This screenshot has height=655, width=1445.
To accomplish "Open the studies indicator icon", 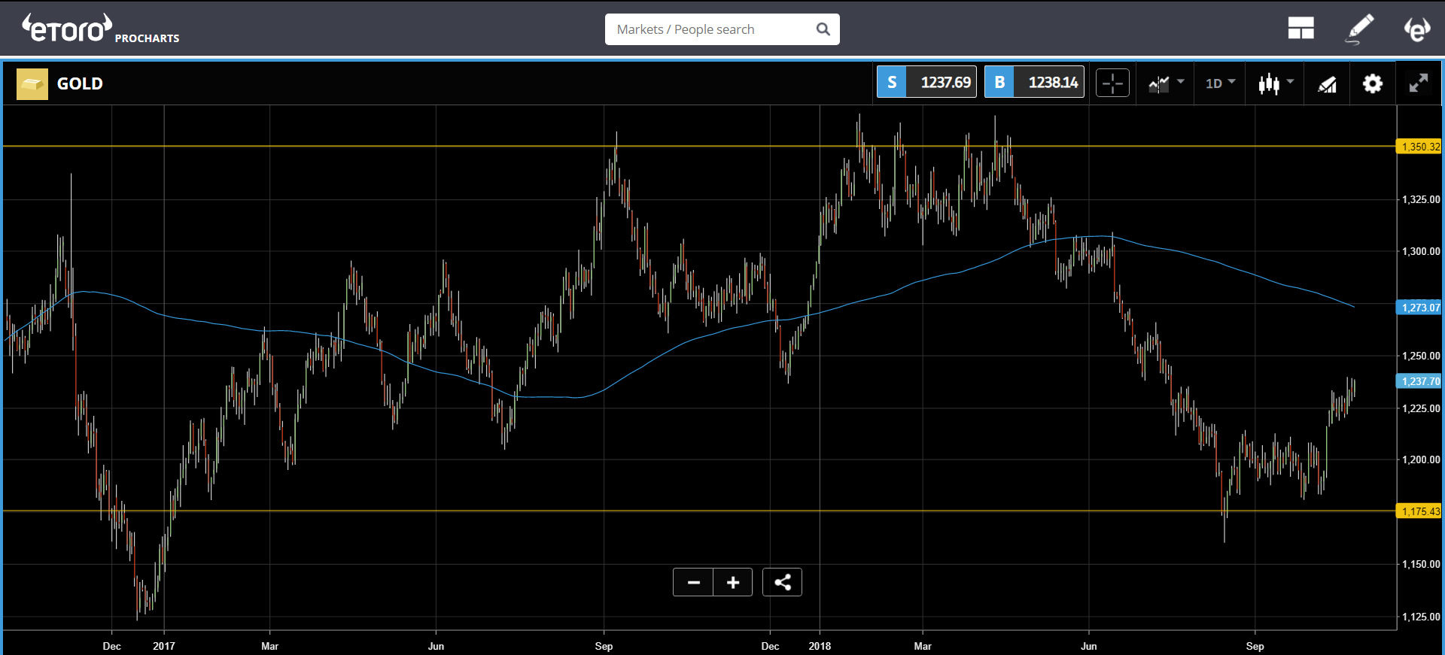I will coord(1327,84).
